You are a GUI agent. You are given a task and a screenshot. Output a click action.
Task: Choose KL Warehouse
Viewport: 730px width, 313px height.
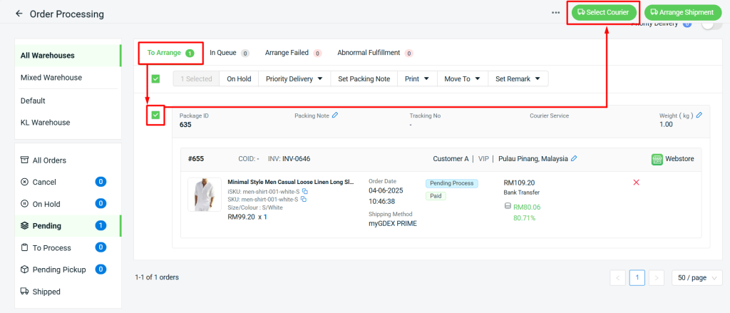[68, 123]
